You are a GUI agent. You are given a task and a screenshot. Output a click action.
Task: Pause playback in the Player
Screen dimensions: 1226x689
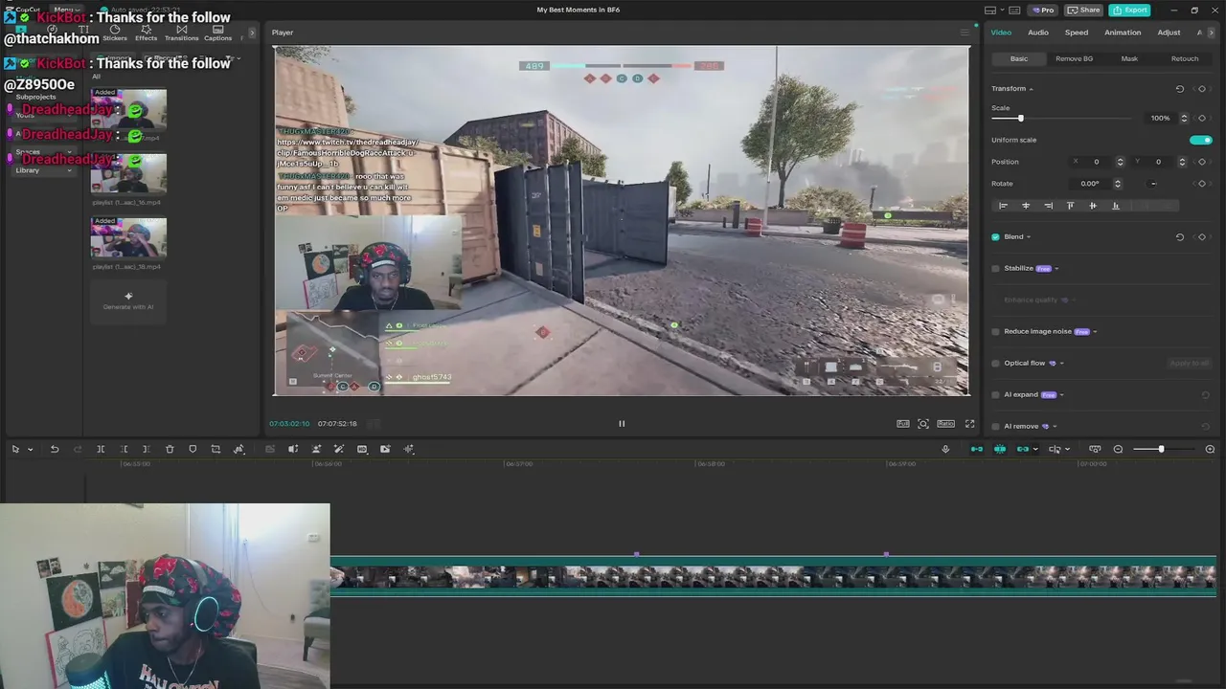click(x=621, y=423)
